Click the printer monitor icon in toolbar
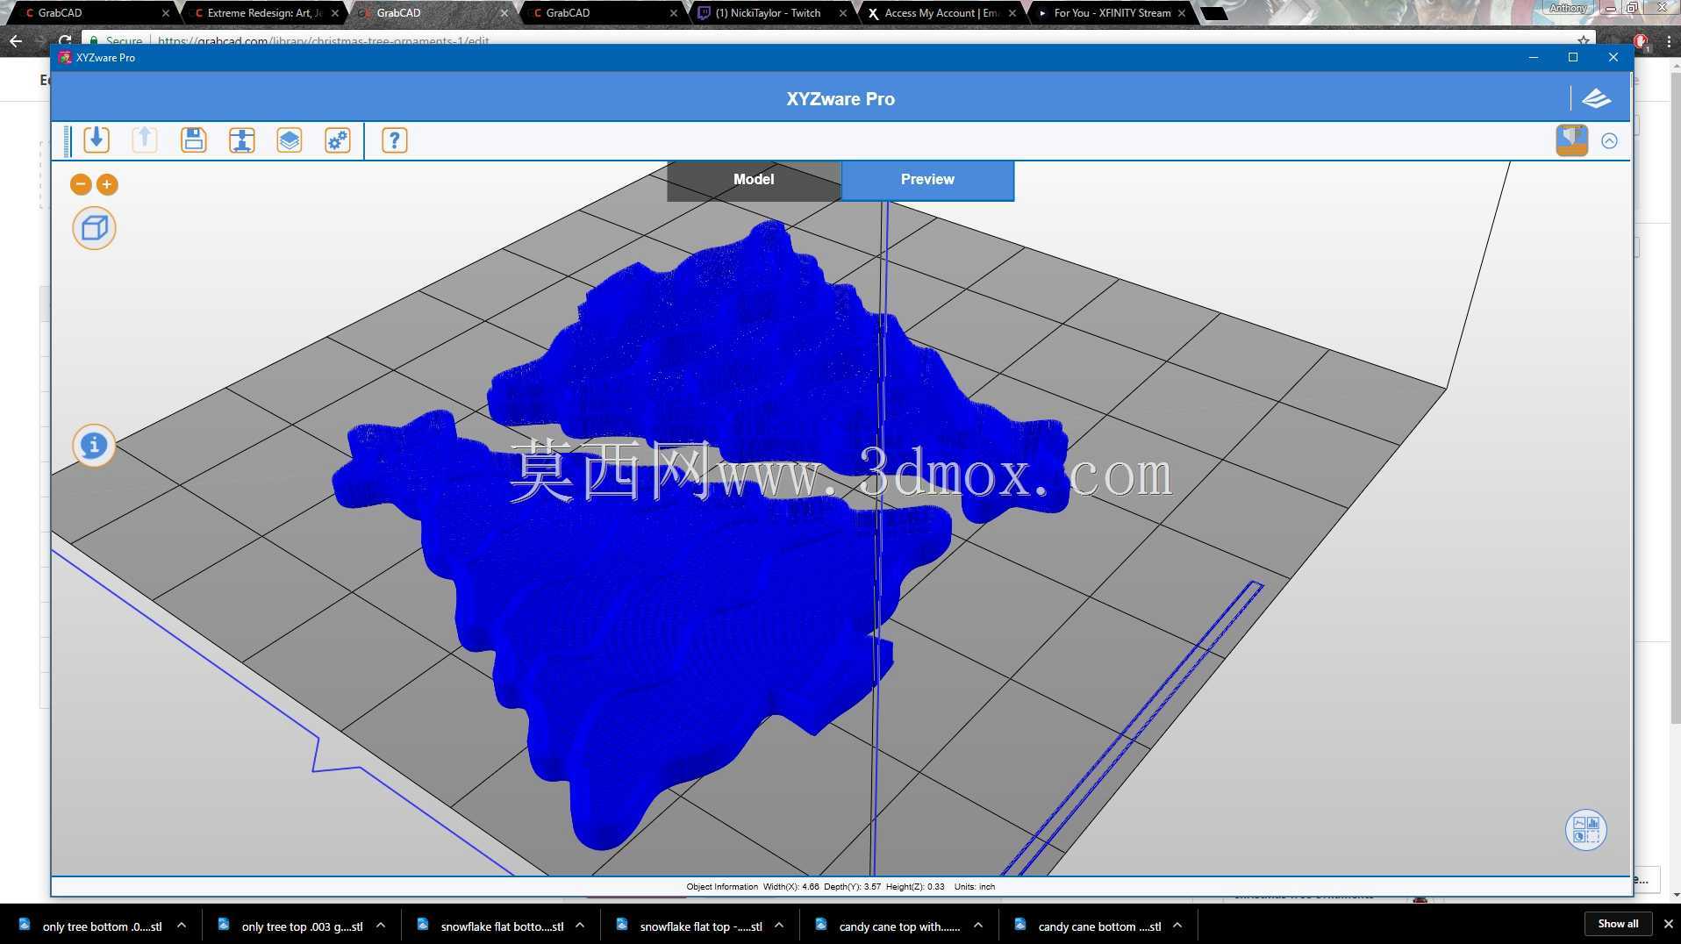Image resolution: width=1681 pixels, height=944 pixels. click(1571, 140)
